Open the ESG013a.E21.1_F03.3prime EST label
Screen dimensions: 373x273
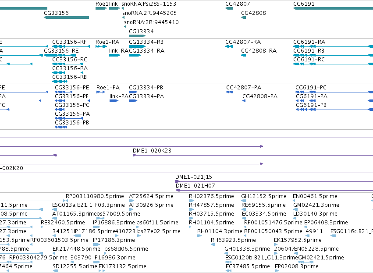(89, 205)
